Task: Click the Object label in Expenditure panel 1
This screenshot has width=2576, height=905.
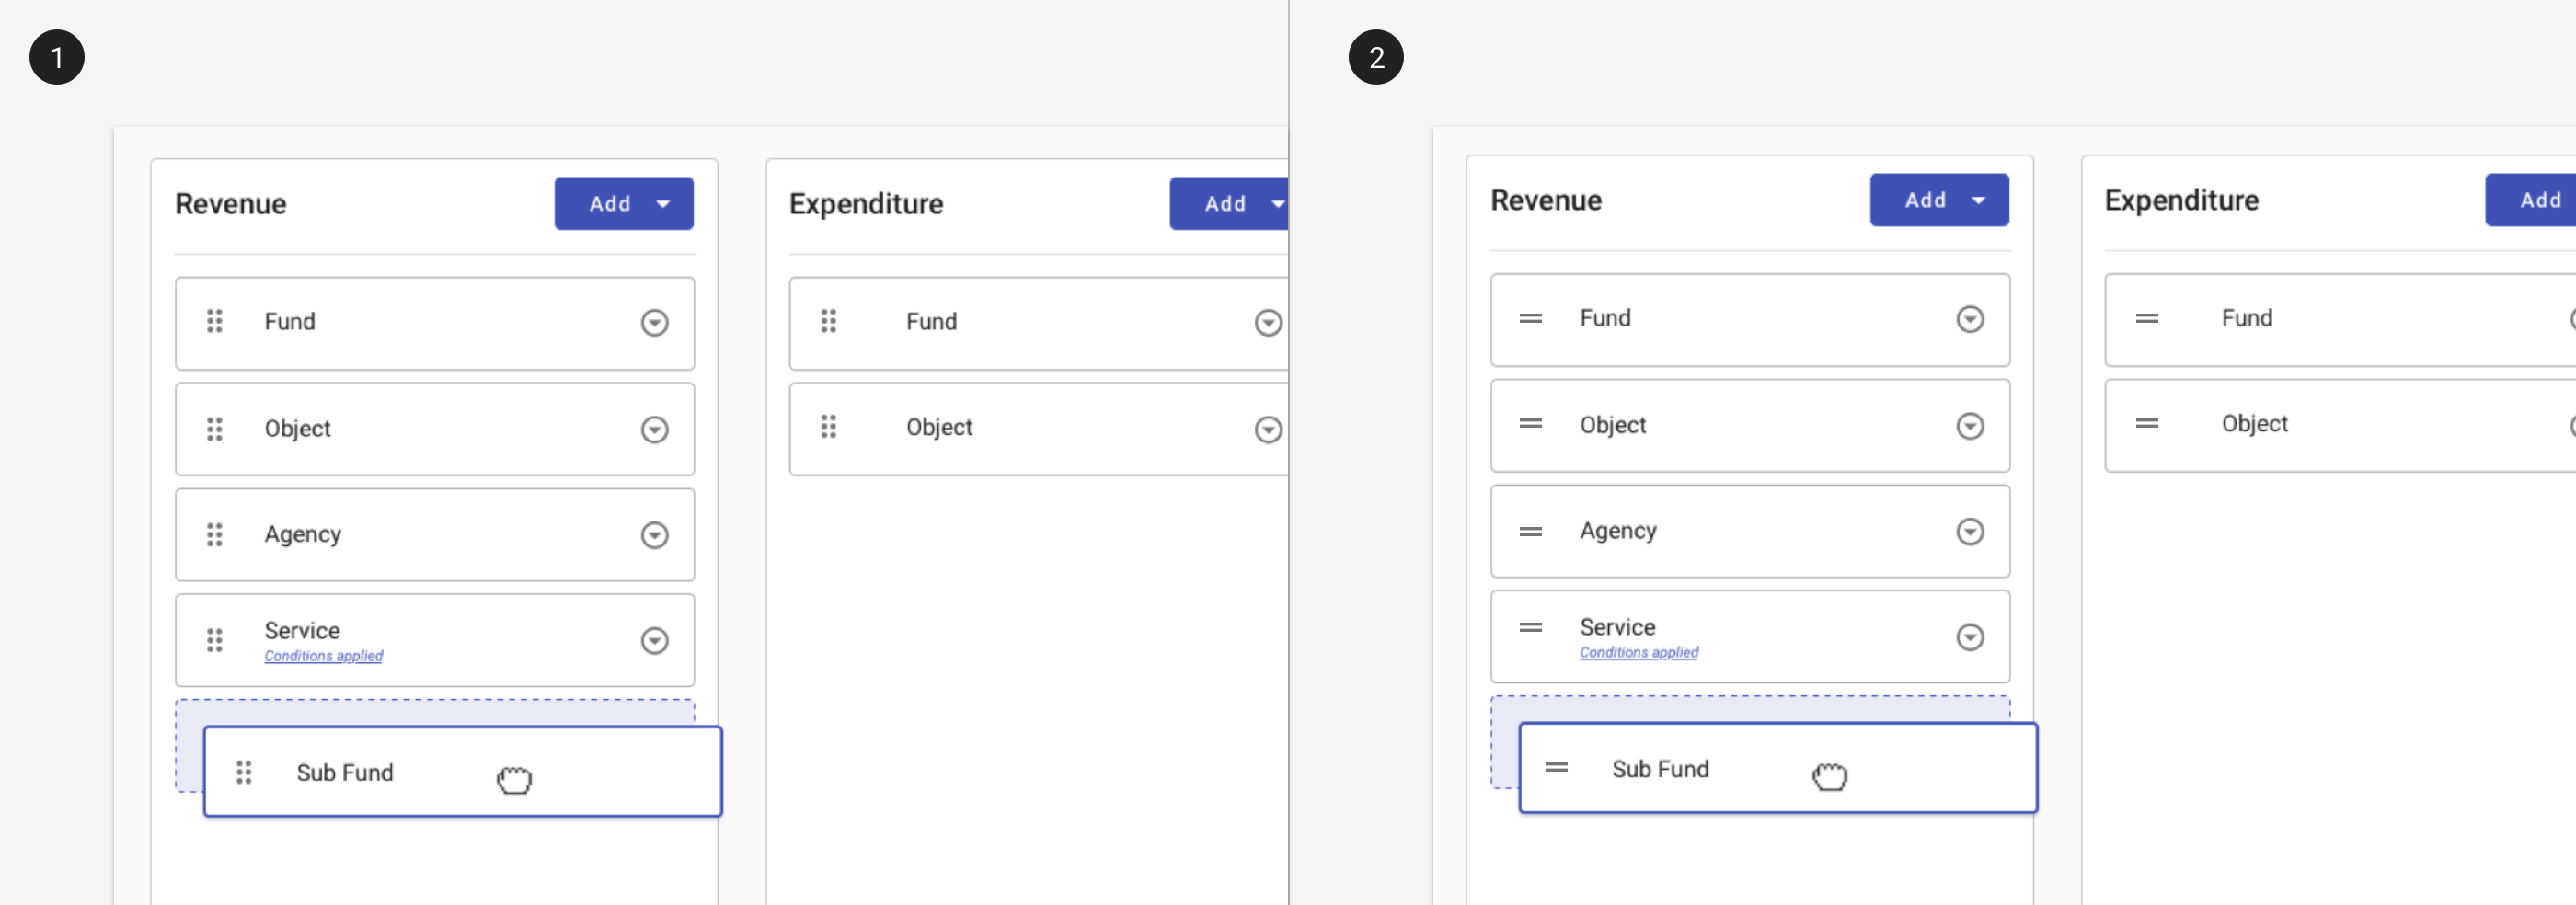Action: point(939,428)
